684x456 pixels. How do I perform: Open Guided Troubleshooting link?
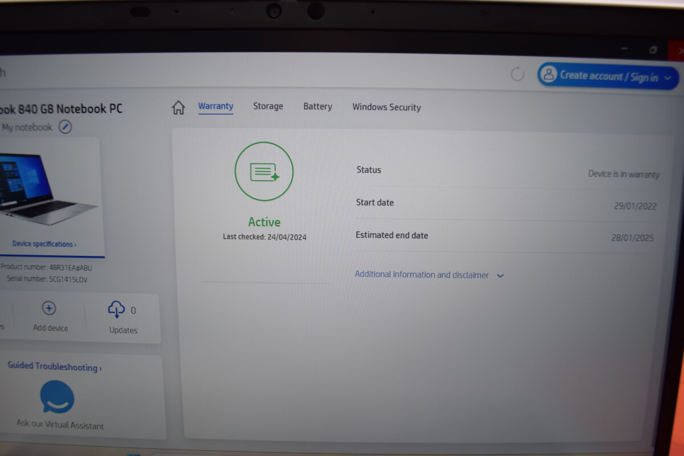click(55, 367)
